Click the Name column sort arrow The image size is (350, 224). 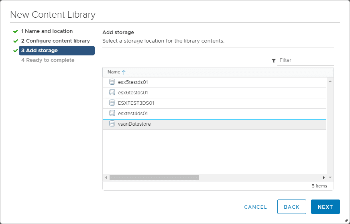point(124,72)
